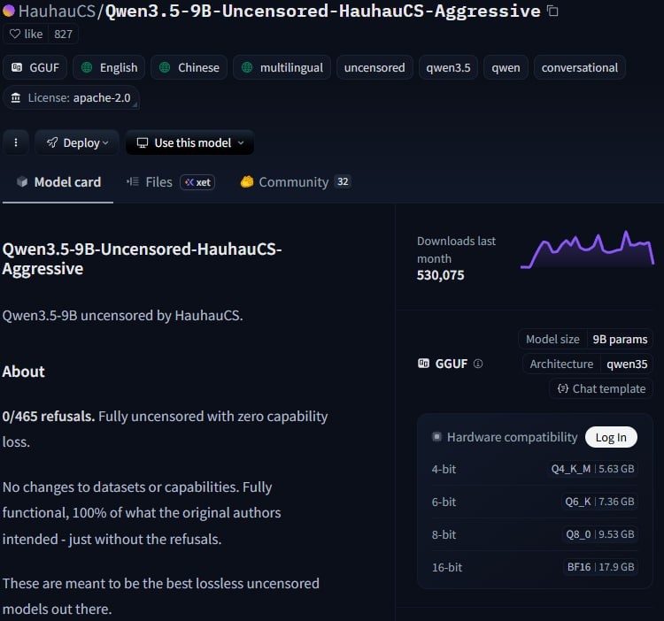This screenshot has width=664, height=621.
Task: Click the xet badge
Action: [197, 182]
